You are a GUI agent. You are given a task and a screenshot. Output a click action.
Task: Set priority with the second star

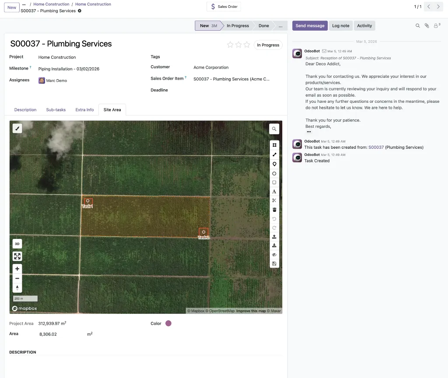pyautogui.click(x=238, y=45)
